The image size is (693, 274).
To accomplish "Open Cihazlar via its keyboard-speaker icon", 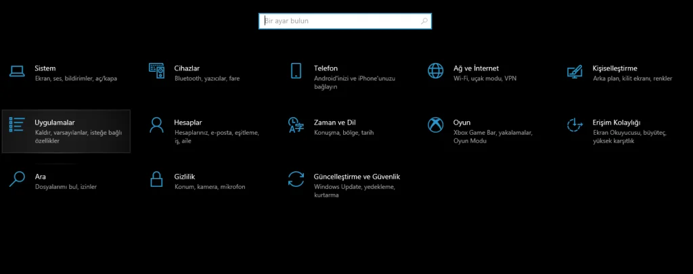I will pyautogui.click(x=156, y=70).
